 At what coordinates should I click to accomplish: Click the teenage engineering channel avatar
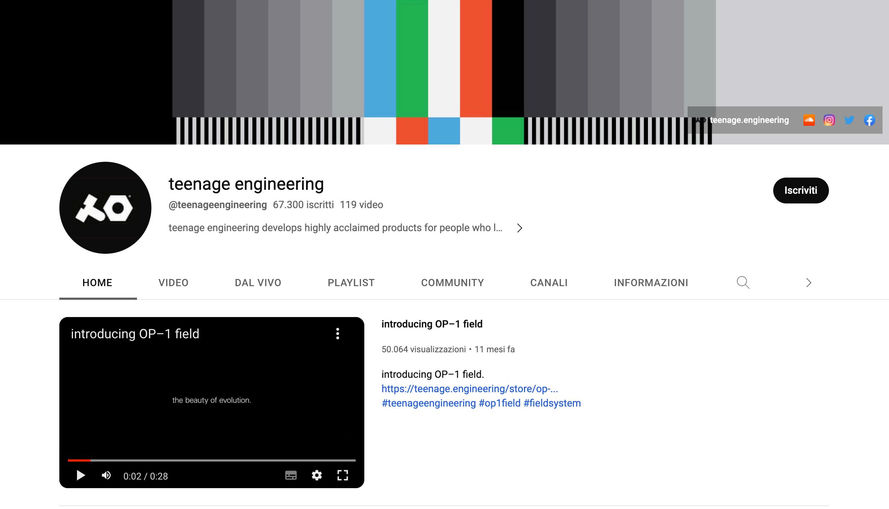point(105,207)
